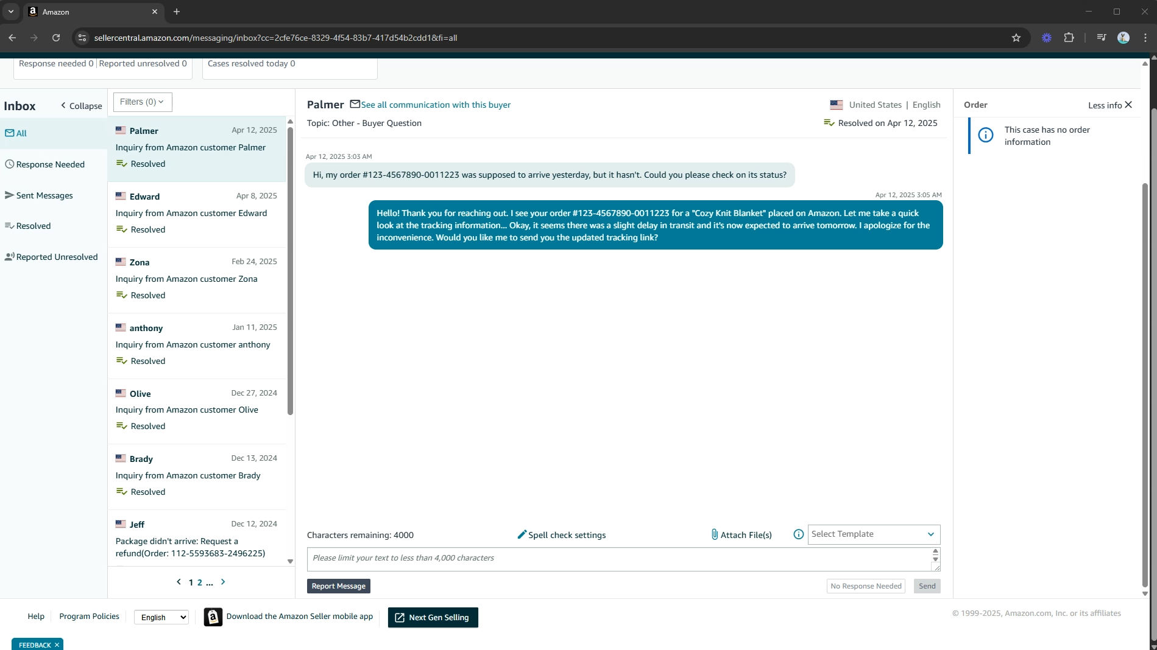Go to next inbox page arrow
This screenshot has width=1157, height=650.
[x=223, y=582]
